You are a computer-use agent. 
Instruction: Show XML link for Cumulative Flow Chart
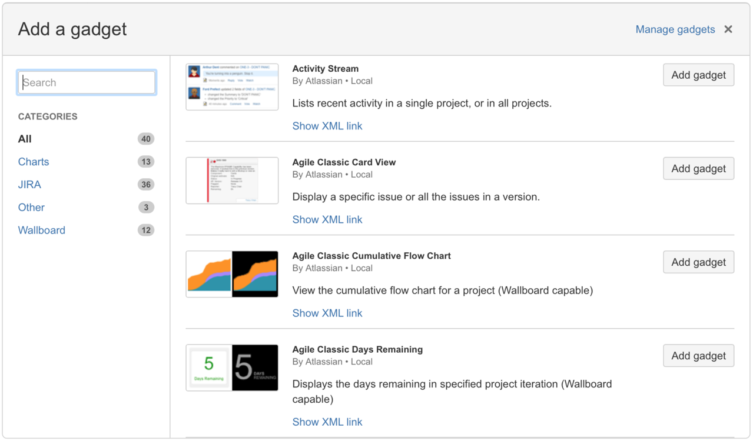click(327, 313)
